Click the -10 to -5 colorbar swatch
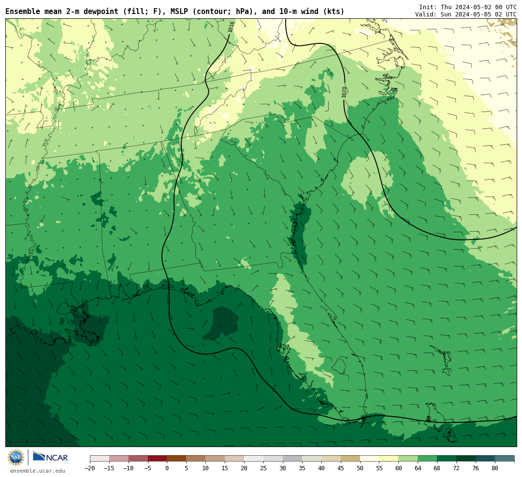 click(x=138, y=459)
